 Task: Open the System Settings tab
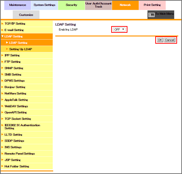pyautogui.click(x=44, y=5)
